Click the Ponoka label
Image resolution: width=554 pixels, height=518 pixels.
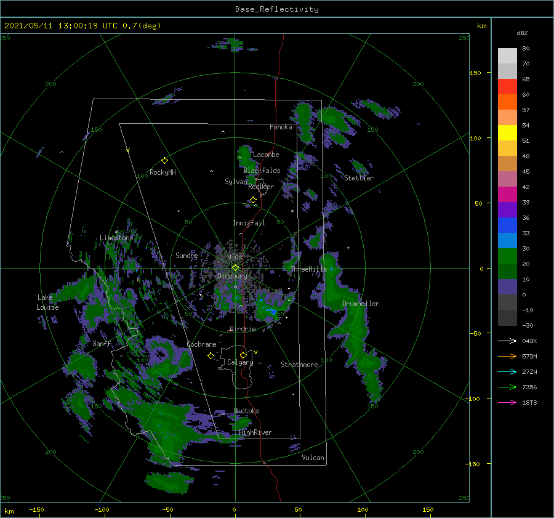pos(281,127)
